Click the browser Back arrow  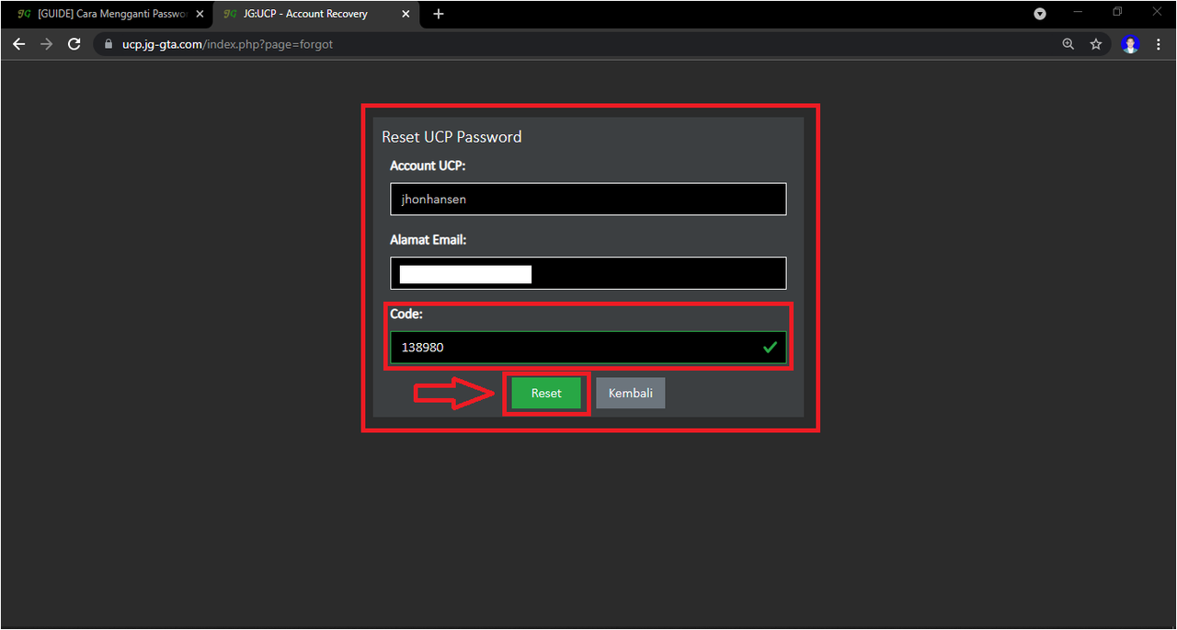click(18, 44)
